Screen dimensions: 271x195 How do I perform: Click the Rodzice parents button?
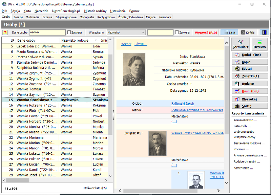pos(250,84)
